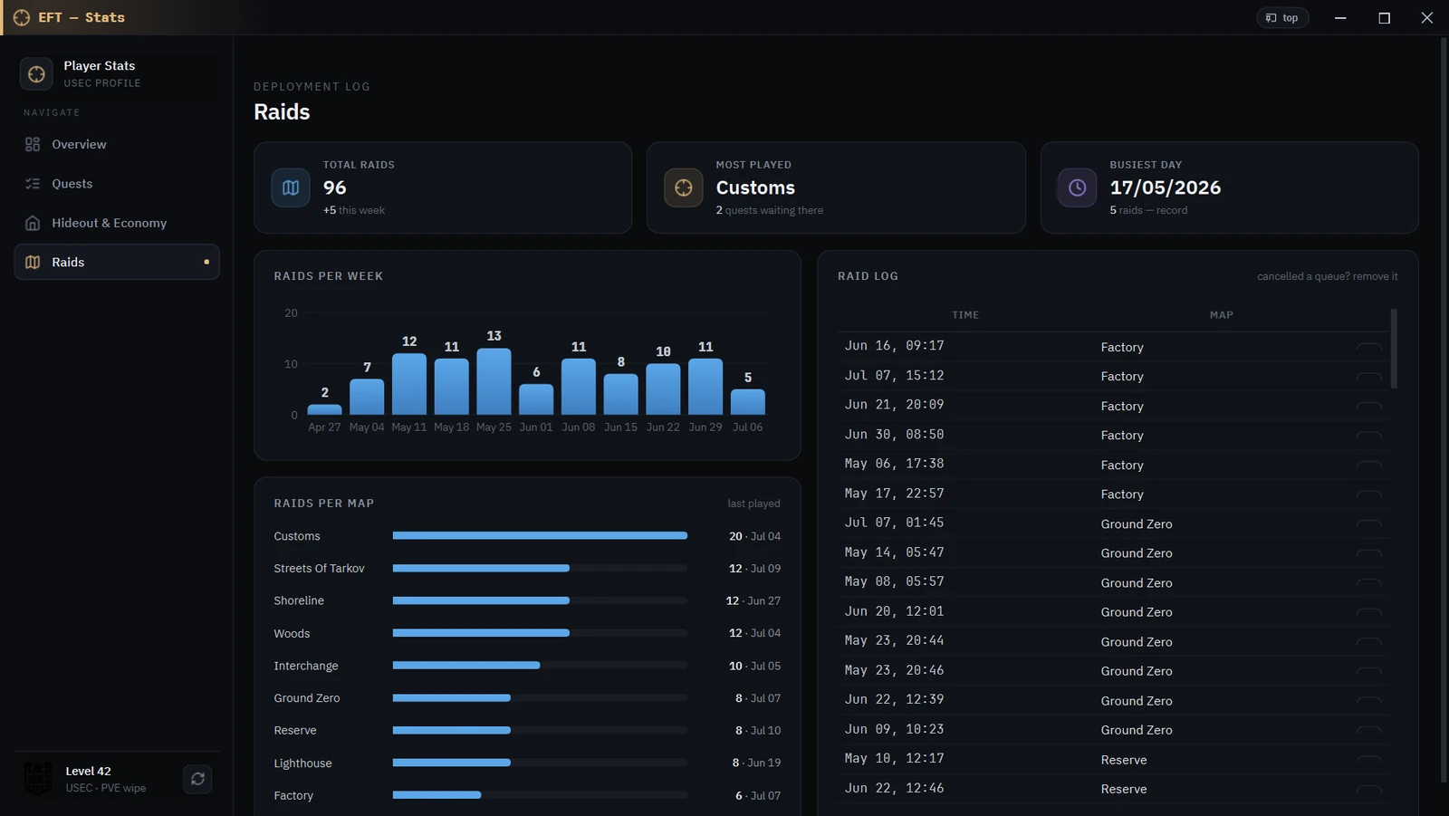Click the Apr 27 bar showing 2 raids
Image resolution: width=1449 pixels, height=816 pixels.
[x=324, y=409]
